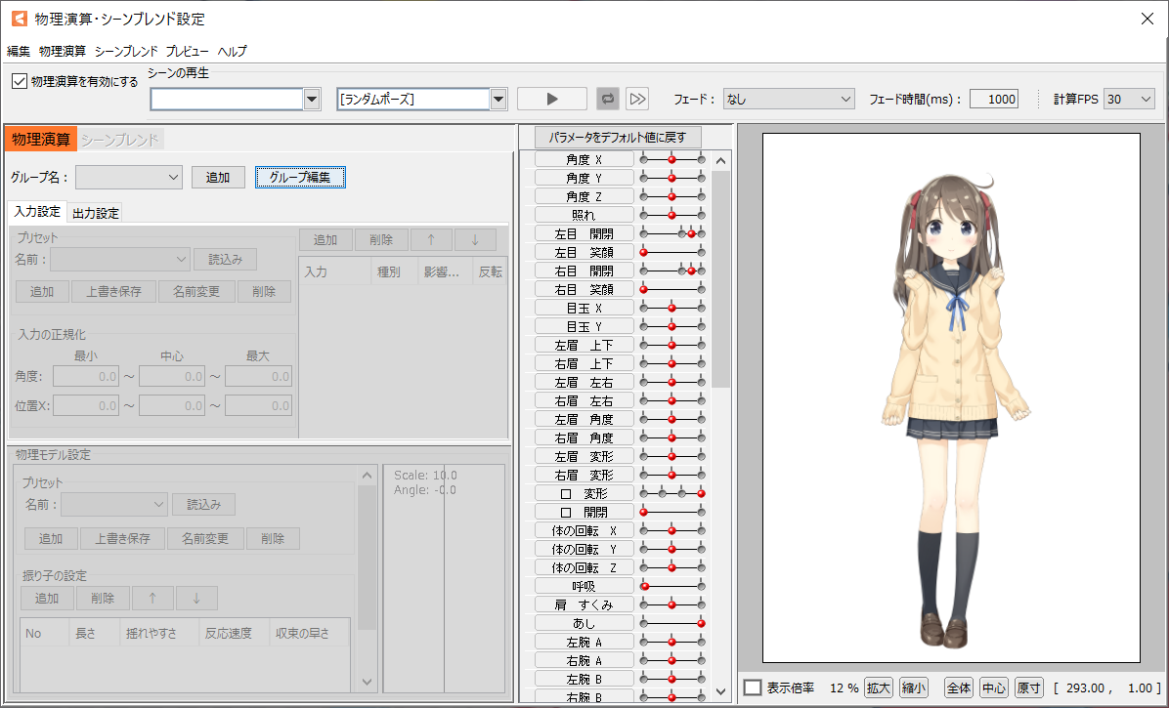The height and width of the screenshot is (708, 1169).
Task: Toggle the 表示倍率 checkbox
Action: pos(753,687)
